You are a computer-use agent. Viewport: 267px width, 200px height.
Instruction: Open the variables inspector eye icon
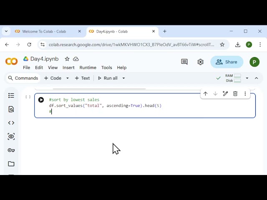point(11,137)
